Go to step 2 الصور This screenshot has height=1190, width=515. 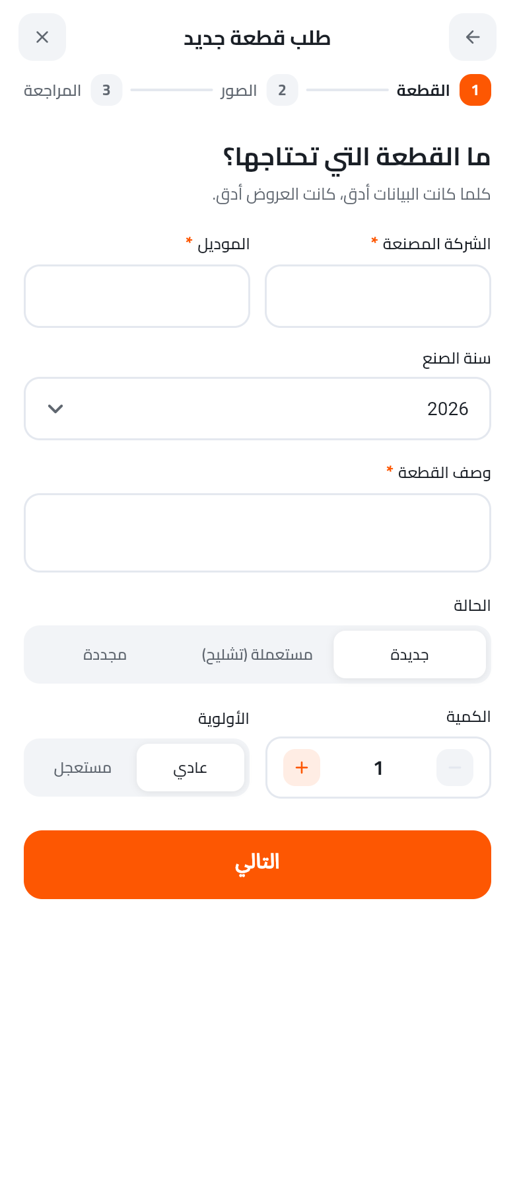click(x=282, y=90)
